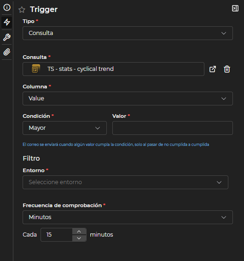Open the info tab in sidebar
The image size is (244, 261).
coord(7,7)
